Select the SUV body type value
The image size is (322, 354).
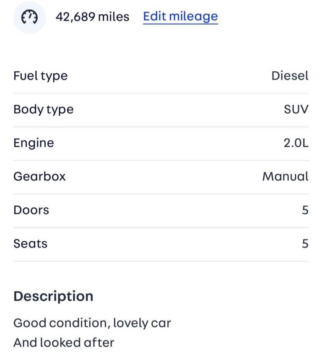click(296, 109)
